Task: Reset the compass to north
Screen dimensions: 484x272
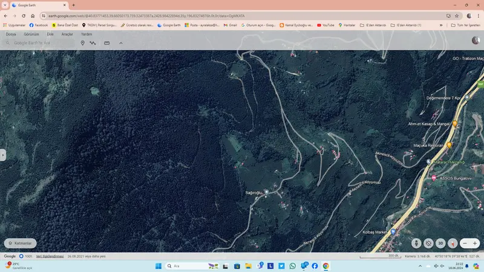Action: [x=453, y=244]
